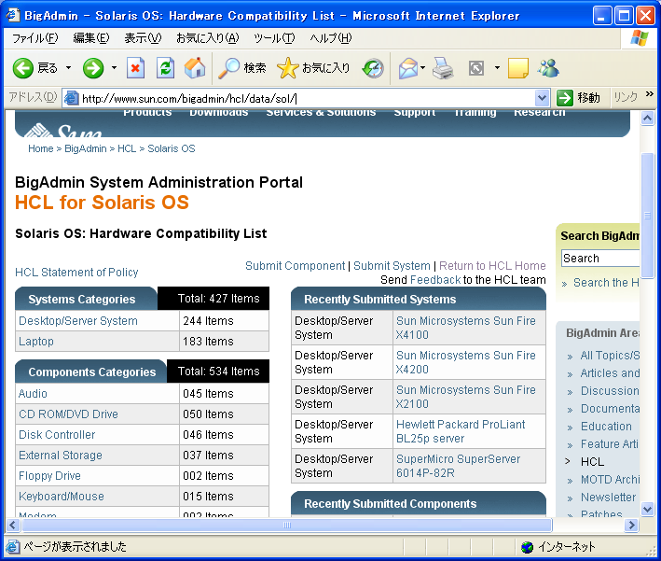Go to the Home page icon
The image size is (661, 561).
click(x=195, y=68)
